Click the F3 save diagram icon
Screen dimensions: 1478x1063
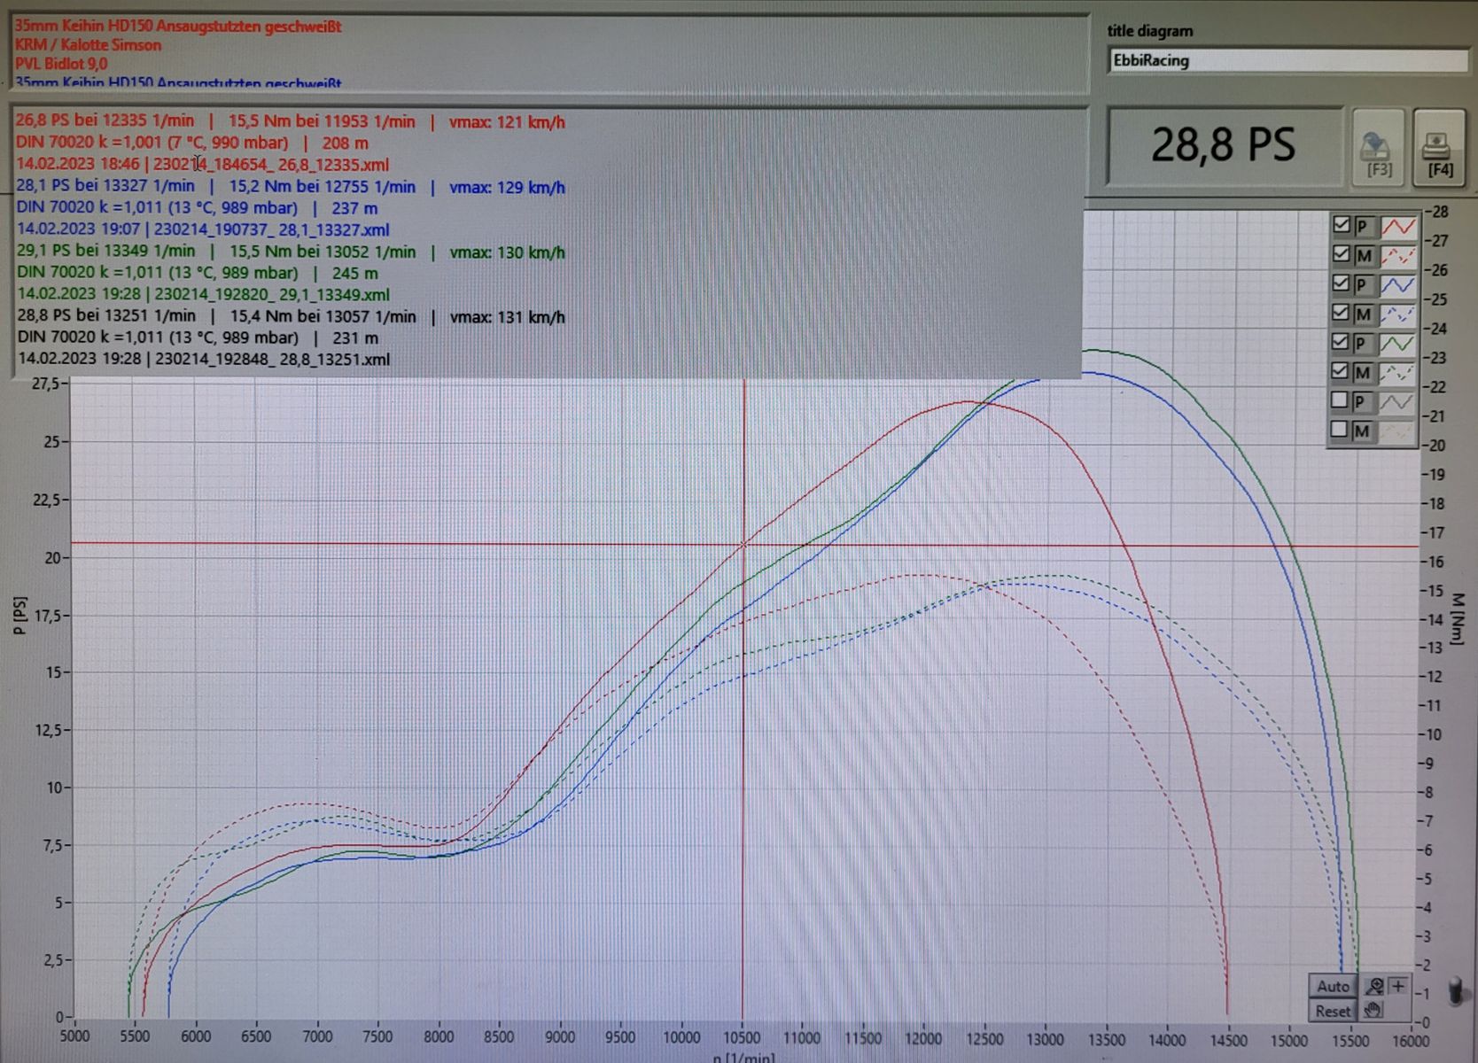(x=1378, y=149)
